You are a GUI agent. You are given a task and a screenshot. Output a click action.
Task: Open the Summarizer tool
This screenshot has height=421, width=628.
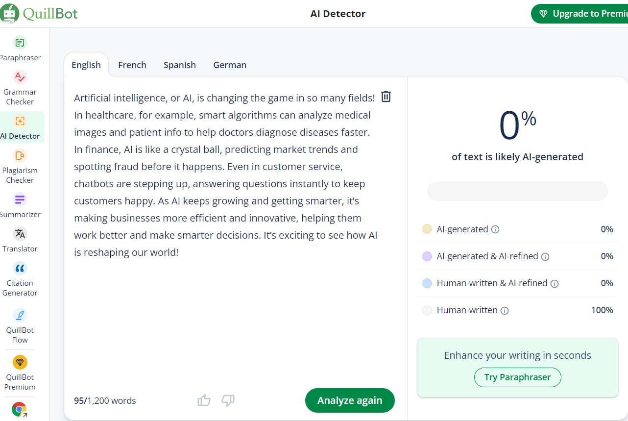pos(20,206)
